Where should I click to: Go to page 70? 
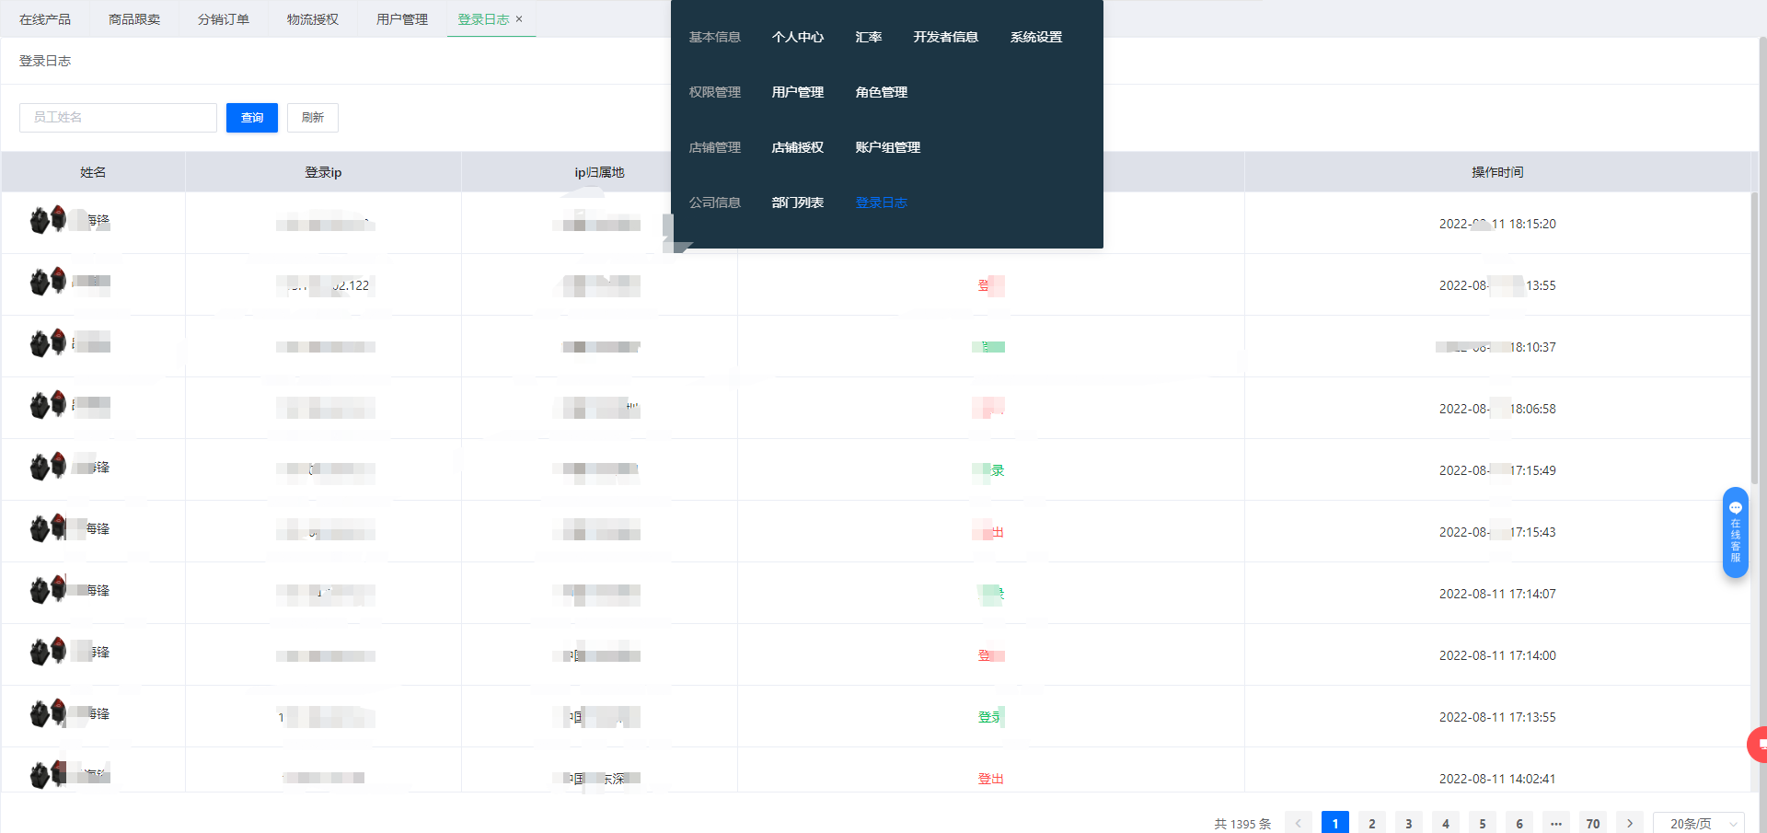pyautogui.click(x=1592, y=823)
